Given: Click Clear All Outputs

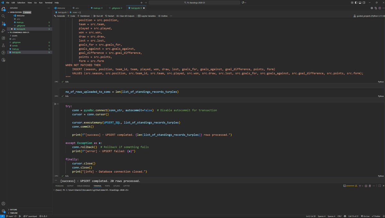Looking at the screenshot, I should coord(125,16).
